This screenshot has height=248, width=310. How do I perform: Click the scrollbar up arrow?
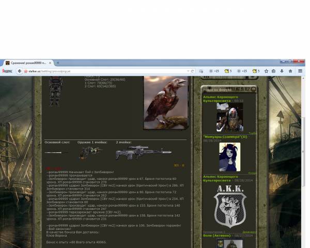(303, 79)
